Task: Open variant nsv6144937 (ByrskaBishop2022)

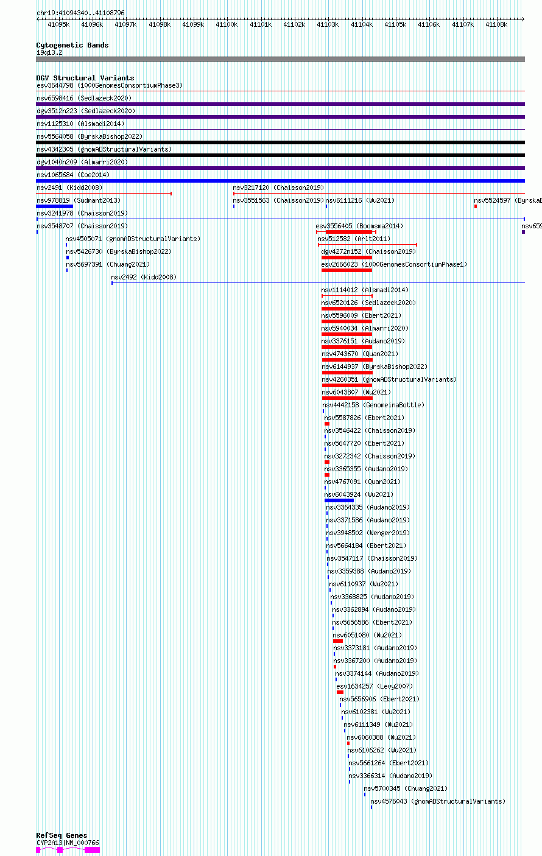Action: (x=375, y=367)
